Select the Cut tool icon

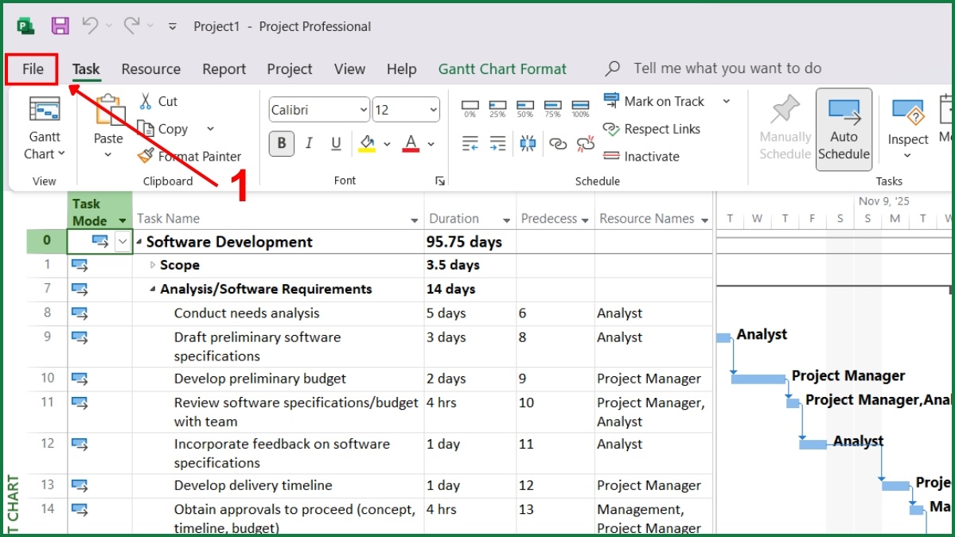(x=147, y=102)
